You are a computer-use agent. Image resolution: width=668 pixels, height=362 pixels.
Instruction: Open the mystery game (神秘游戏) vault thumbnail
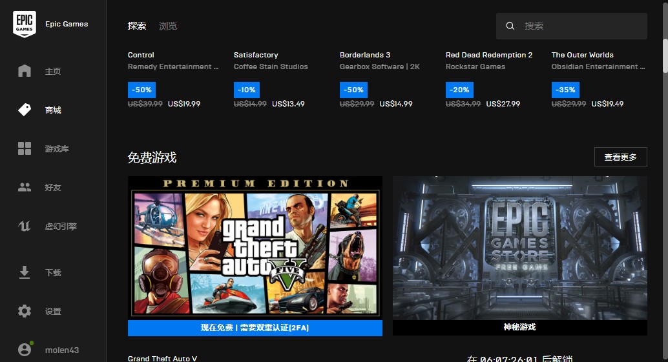tap(519, 248)
